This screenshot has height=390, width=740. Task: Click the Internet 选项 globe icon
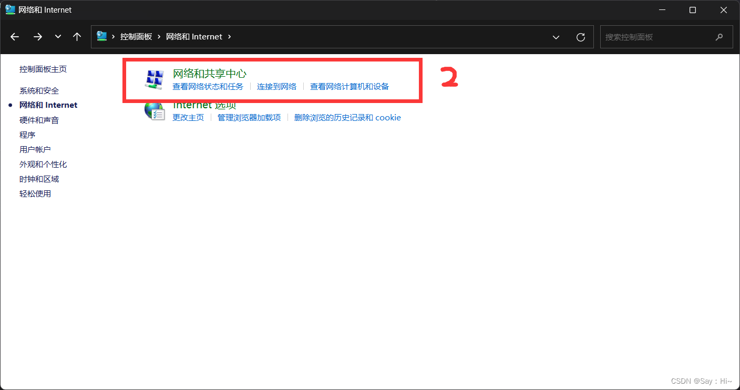155,110
